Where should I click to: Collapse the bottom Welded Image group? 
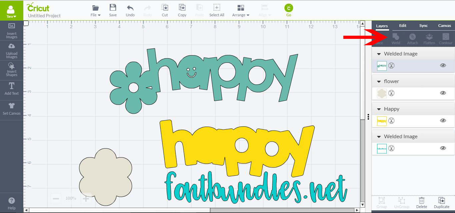(x=379, y=137)
